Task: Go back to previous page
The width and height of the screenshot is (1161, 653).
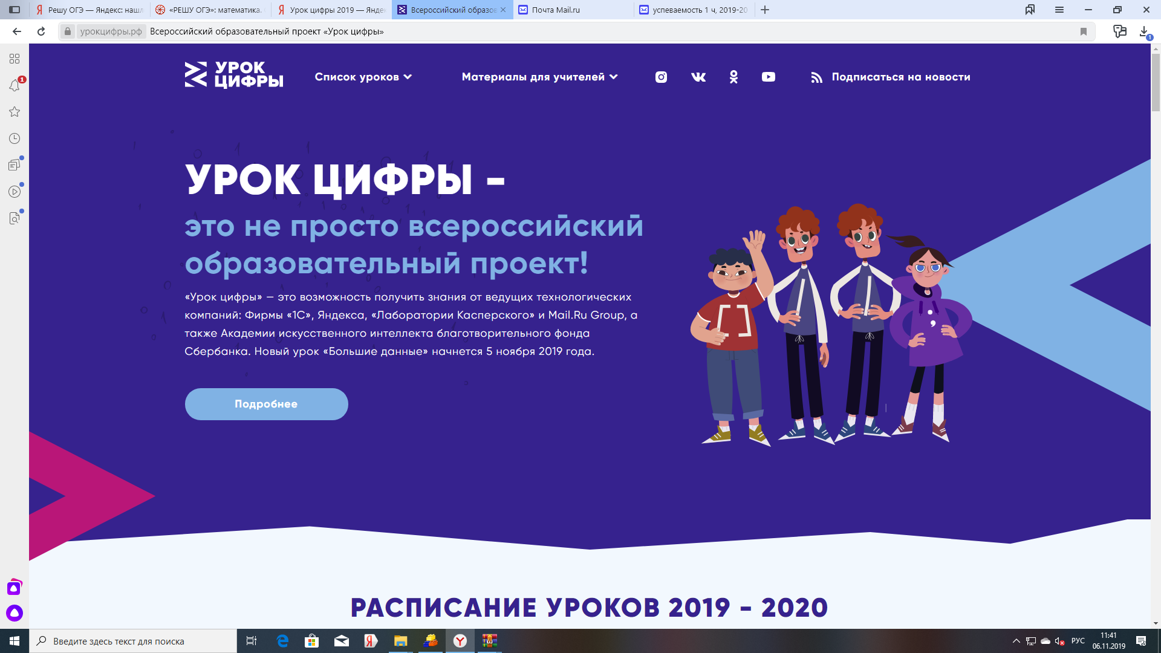Action: [17, 31]
